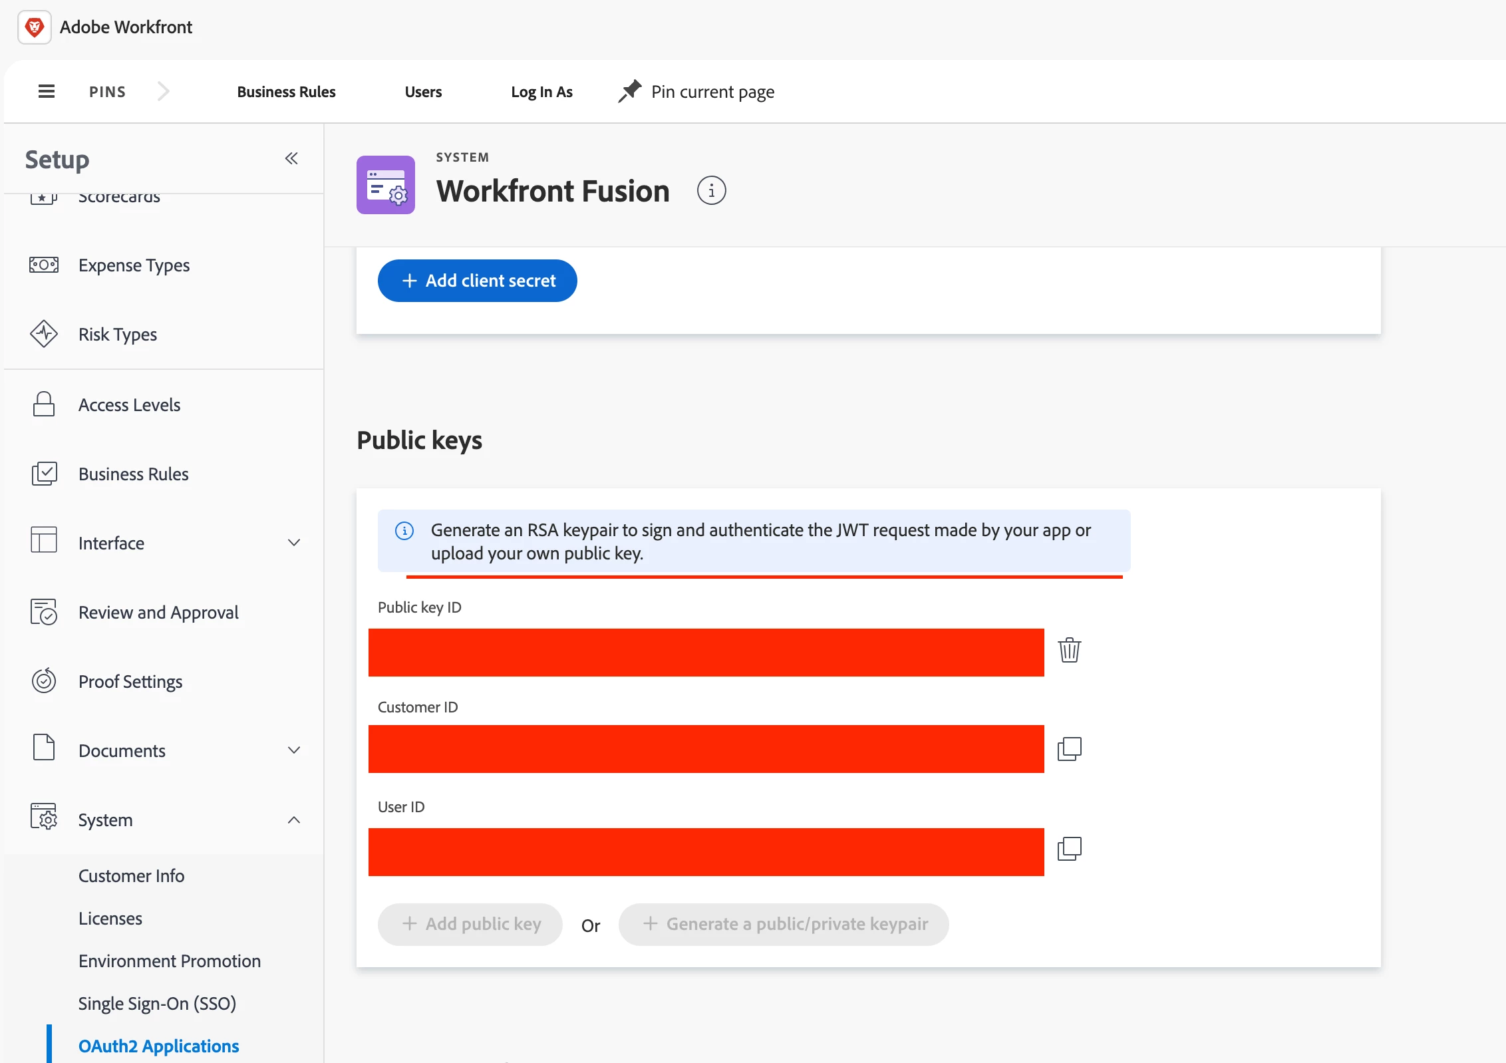Select Access Levels in sidebar
Screen dimensions: 1506x1063
pos(129,404)
